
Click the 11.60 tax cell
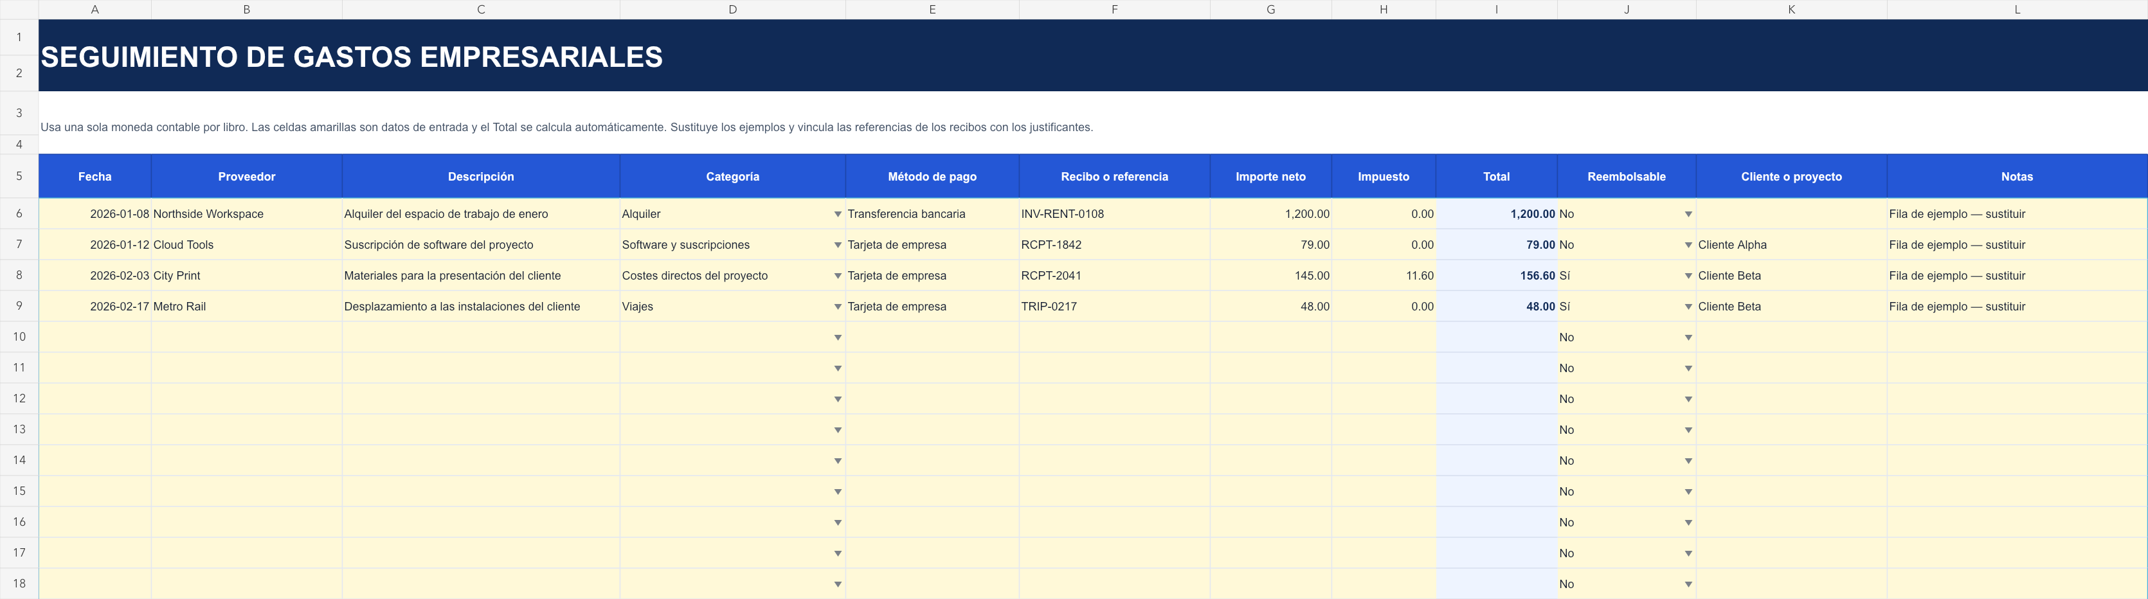pos(1384,276)
